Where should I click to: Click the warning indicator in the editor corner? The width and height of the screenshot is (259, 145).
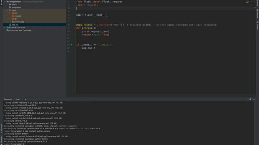tap(247, 2)
